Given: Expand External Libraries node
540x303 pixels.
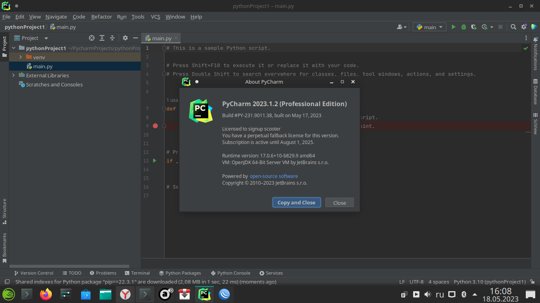Looking at the screenshot, I should [14, 75].
